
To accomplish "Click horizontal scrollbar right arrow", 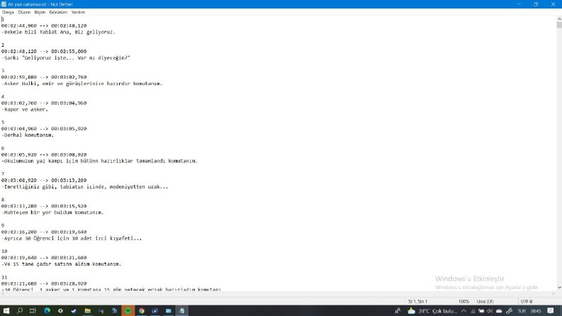I will tap(553, 293).
